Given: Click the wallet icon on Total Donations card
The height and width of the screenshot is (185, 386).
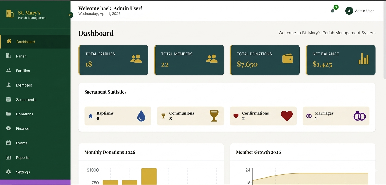Looking at the screenshot, I should [288, 59].
